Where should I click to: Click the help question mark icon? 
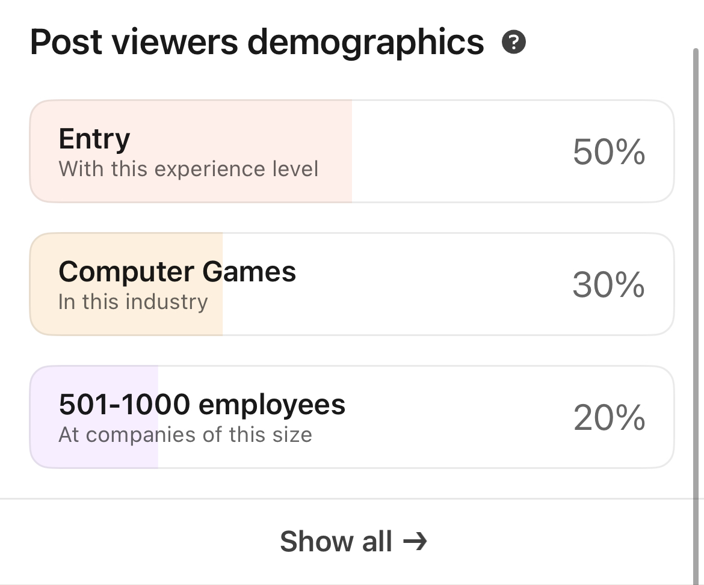click(x=514, y=43)
